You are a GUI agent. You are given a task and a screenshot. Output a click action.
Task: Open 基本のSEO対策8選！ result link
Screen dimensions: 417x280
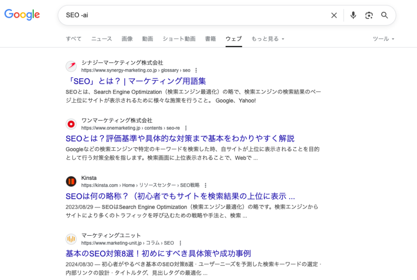click(158, 254)
